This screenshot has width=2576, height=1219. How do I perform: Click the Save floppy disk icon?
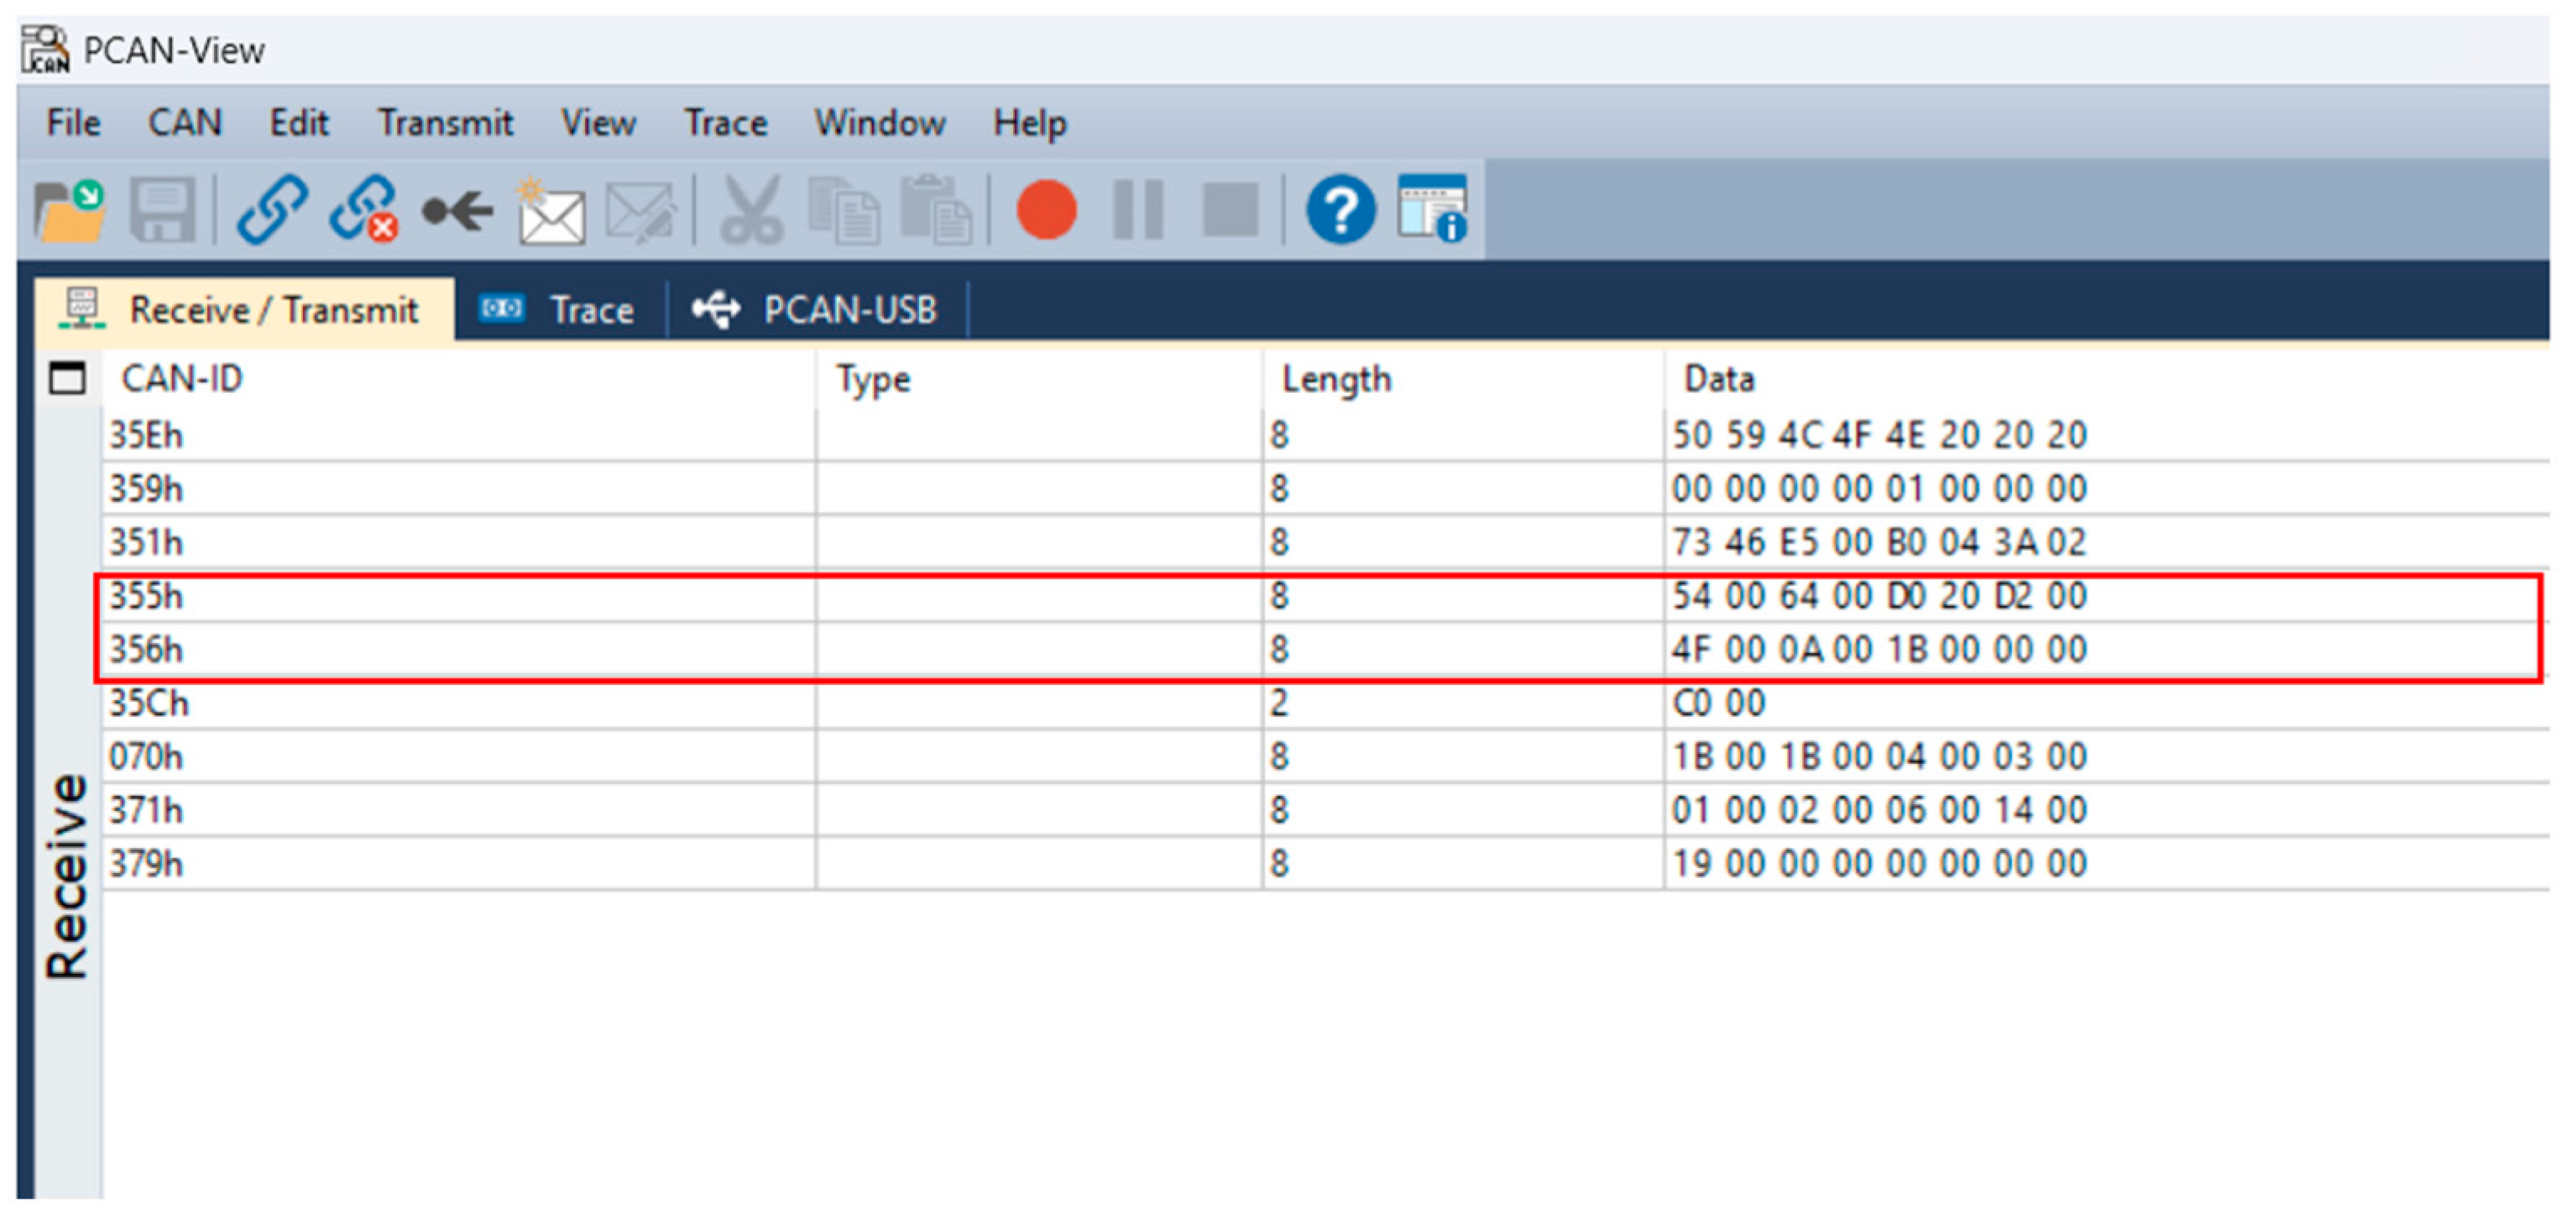pos(162,210)
